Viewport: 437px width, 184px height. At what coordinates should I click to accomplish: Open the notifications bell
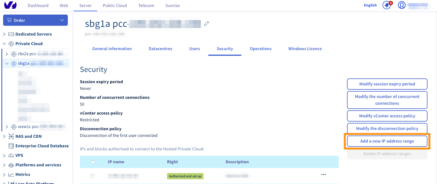click(x=387, y=5)
